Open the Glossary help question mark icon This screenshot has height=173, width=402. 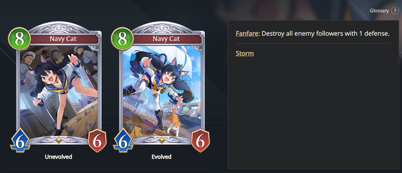[x=395, y=11]
